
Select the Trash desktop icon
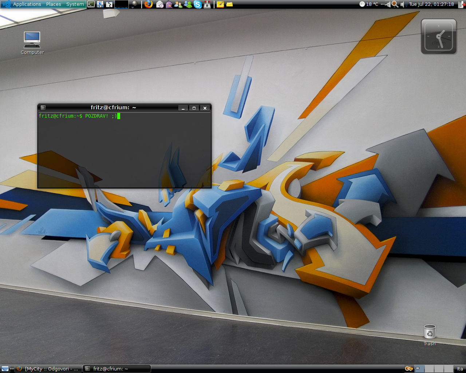pos(430,335)
